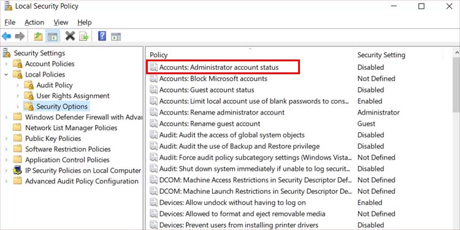
Task: Expand the Public Key Policies node
Action: 7,139
